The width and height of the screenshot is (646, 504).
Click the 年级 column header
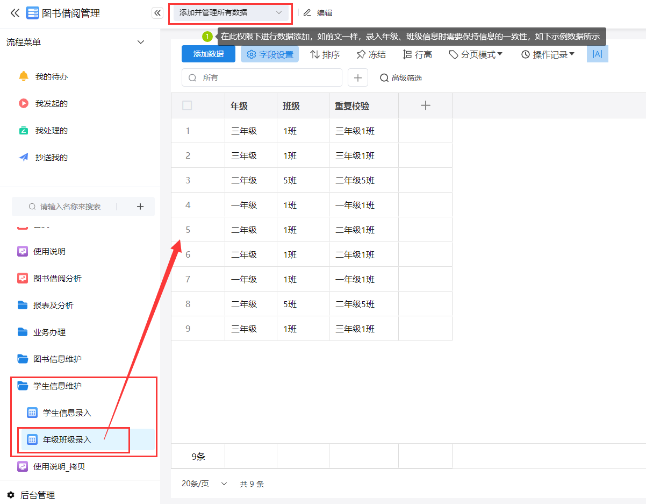(251, 106)
